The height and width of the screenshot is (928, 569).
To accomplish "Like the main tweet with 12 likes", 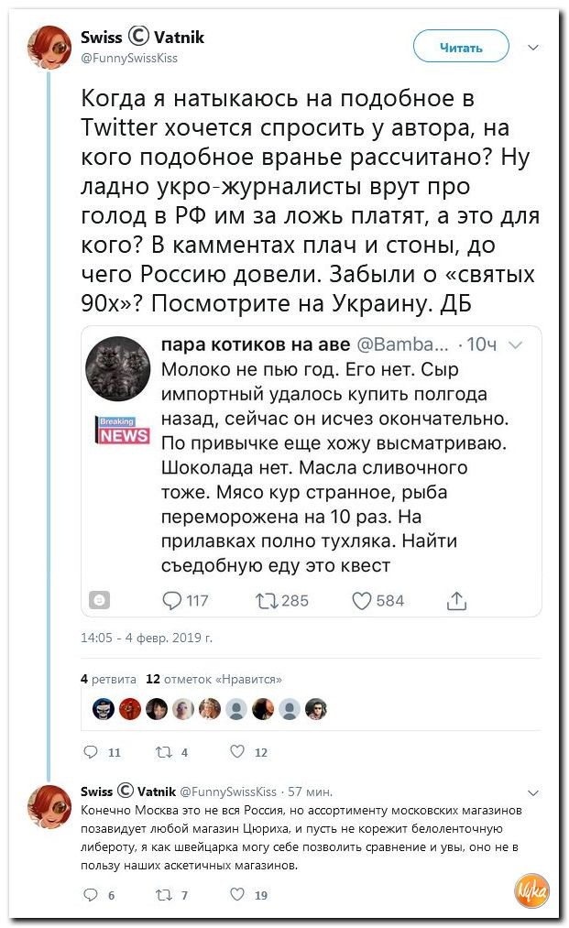I will 236,751.
